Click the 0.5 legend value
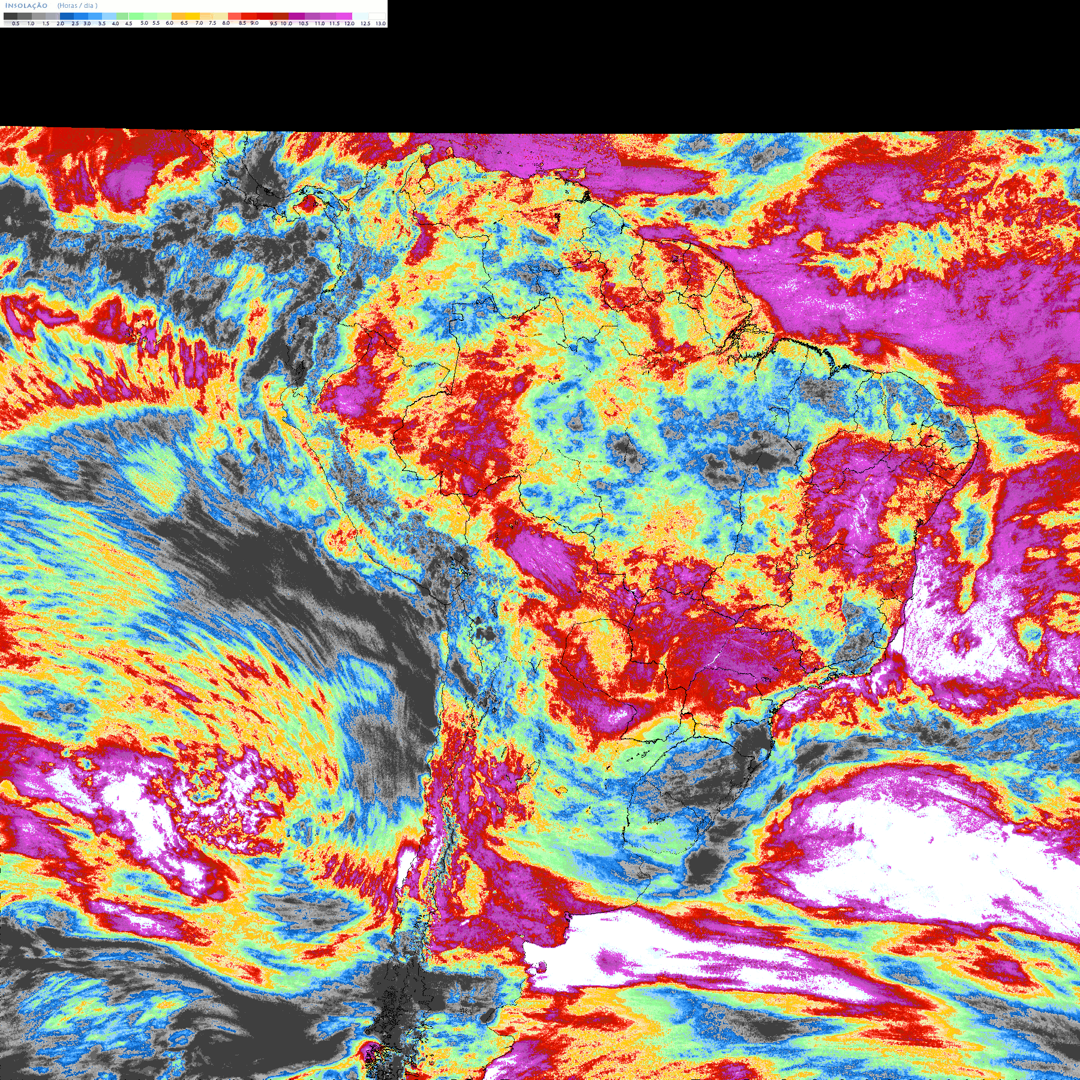This screenshot has width=1080, height=1080. click(x=16, y=23)
